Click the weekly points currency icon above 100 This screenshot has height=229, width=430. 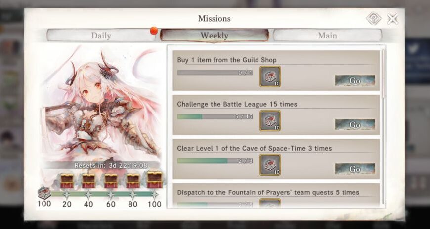point(44,192)
